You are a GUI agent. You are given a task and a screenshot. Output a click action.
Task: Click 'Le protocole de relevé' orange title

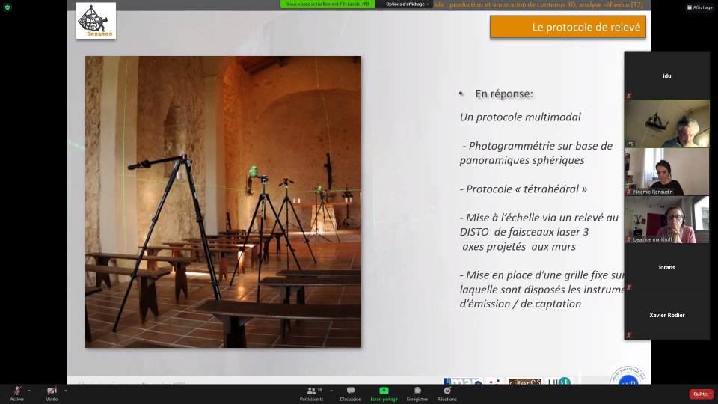(568, 27)
